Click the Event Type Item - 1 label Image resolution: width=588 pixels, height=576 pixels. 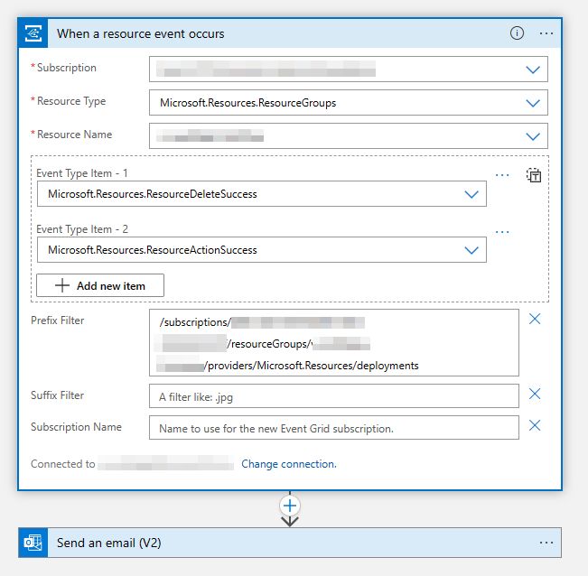[82, 173]
